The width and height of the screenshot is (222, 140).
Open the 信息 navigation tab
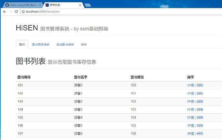pyautogui.click(x=84, y=45)
